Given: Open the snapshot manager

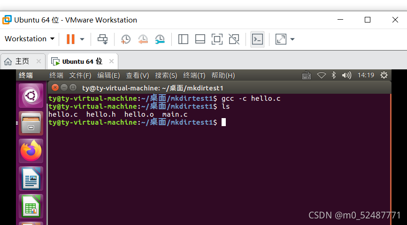Looking at the screenshot, I should [x=160, y=39].
